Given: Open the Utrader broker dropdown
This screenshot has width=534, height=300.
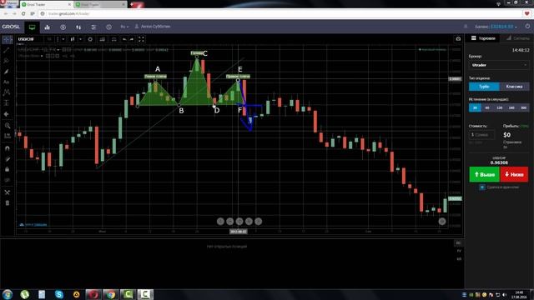Looking at the screenshot, I should pos(499,65).
